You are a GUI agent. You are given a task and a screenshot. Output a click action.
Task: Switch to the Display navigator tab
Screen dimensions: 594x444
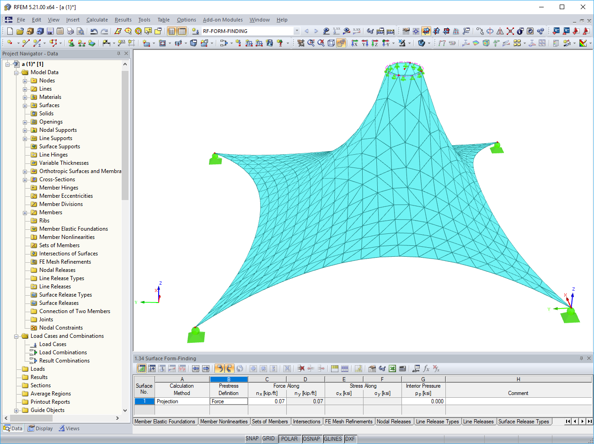pyautogui.click(x=40, y=428)
